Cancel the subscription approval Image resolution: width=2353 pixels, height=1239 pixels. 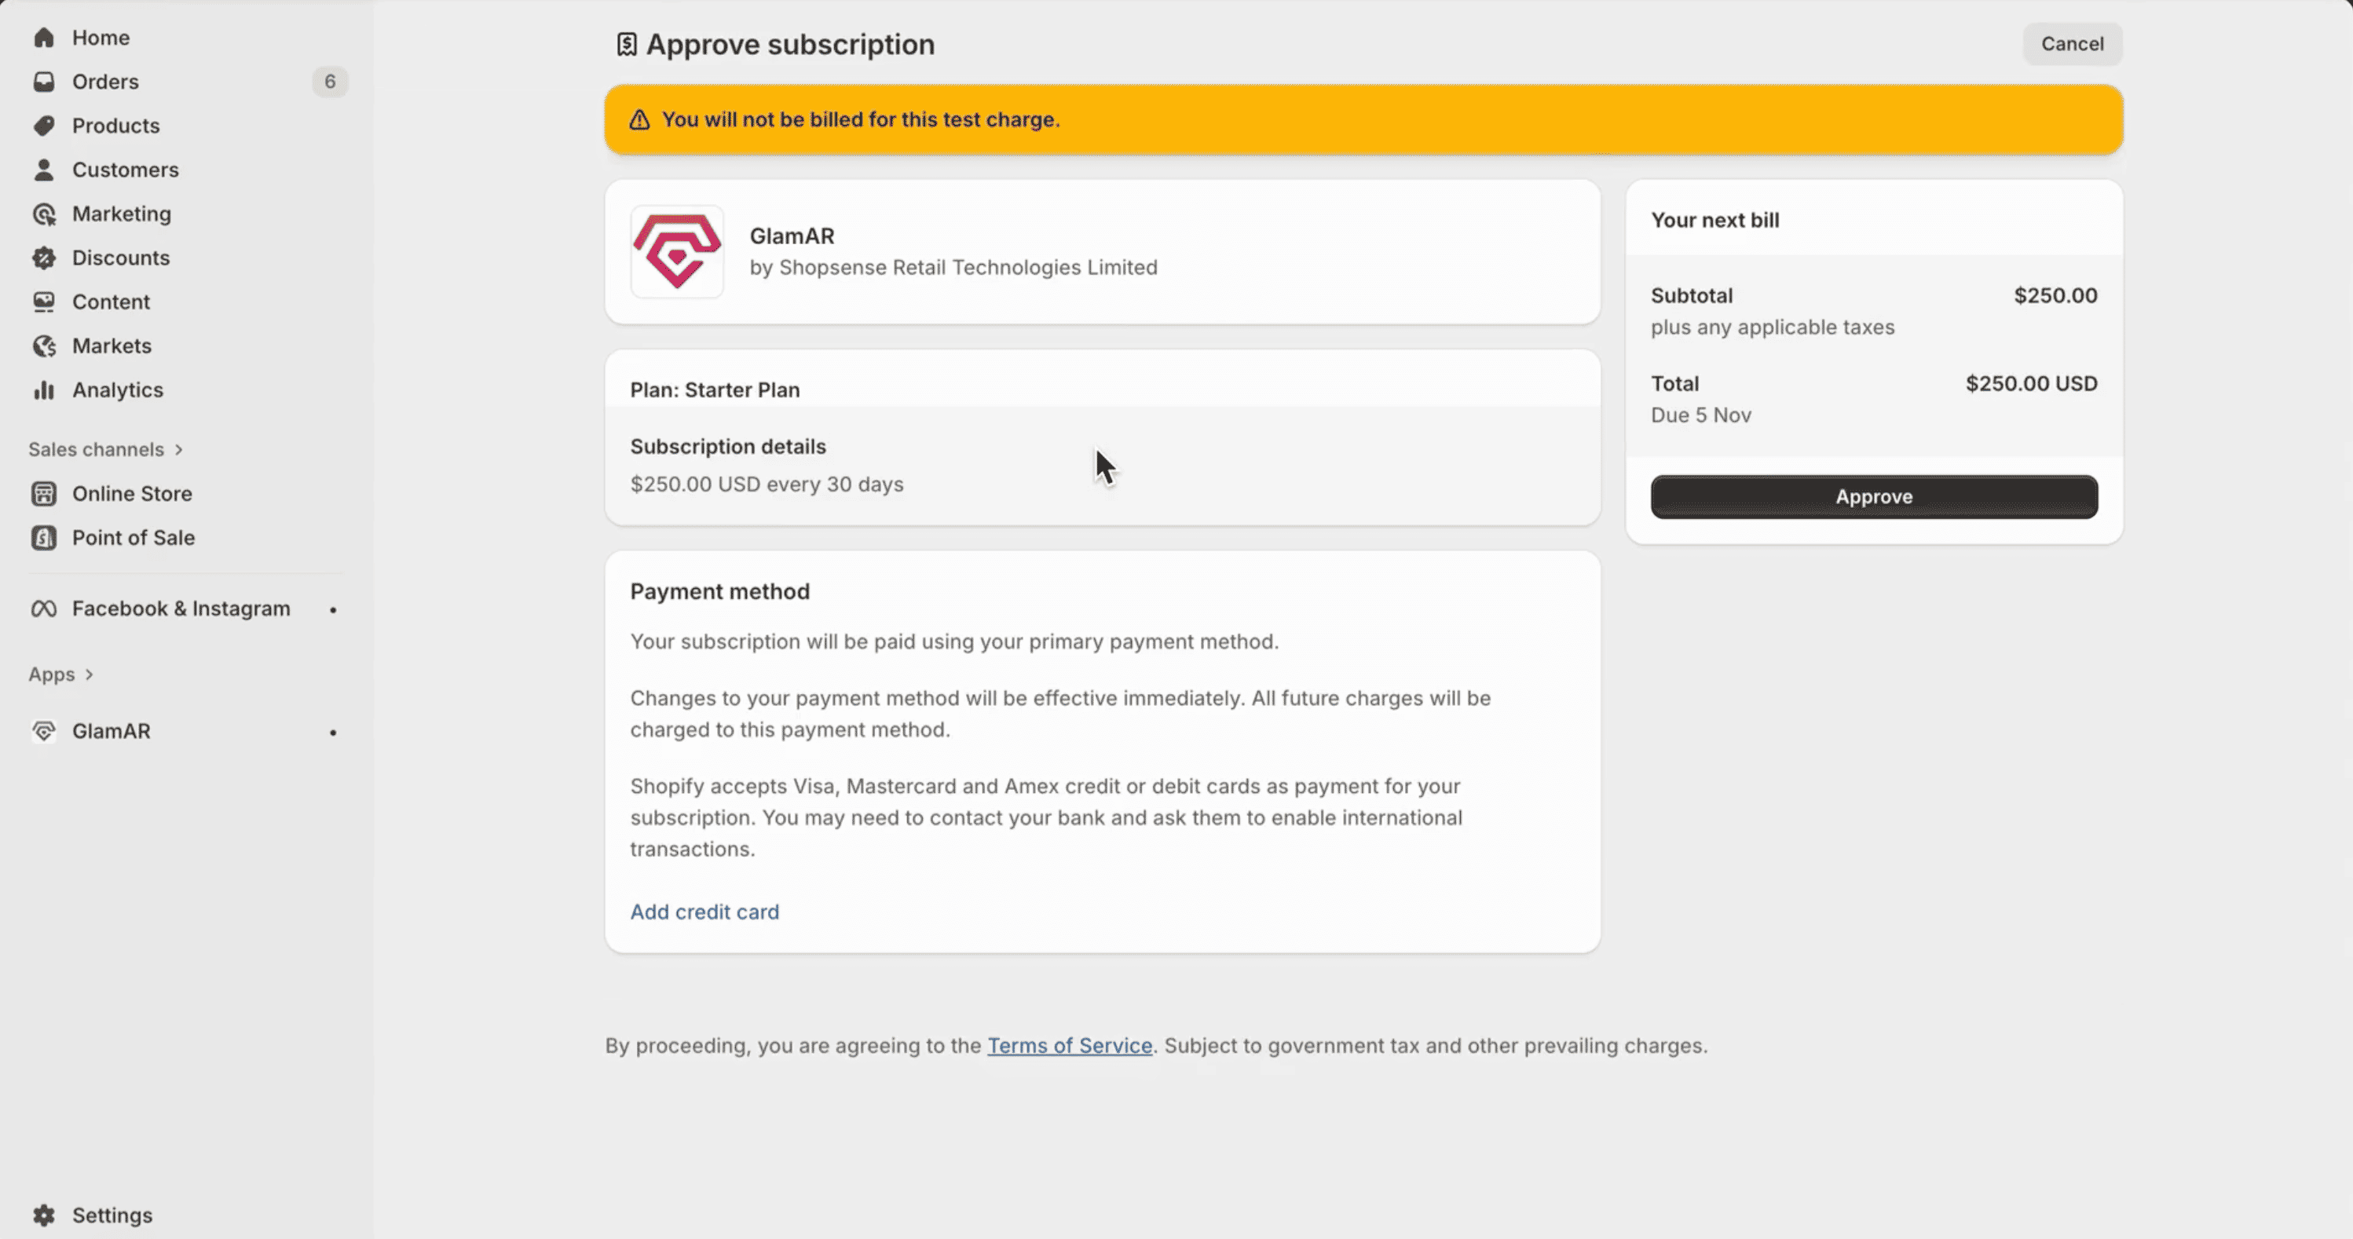click(2072, 44)
